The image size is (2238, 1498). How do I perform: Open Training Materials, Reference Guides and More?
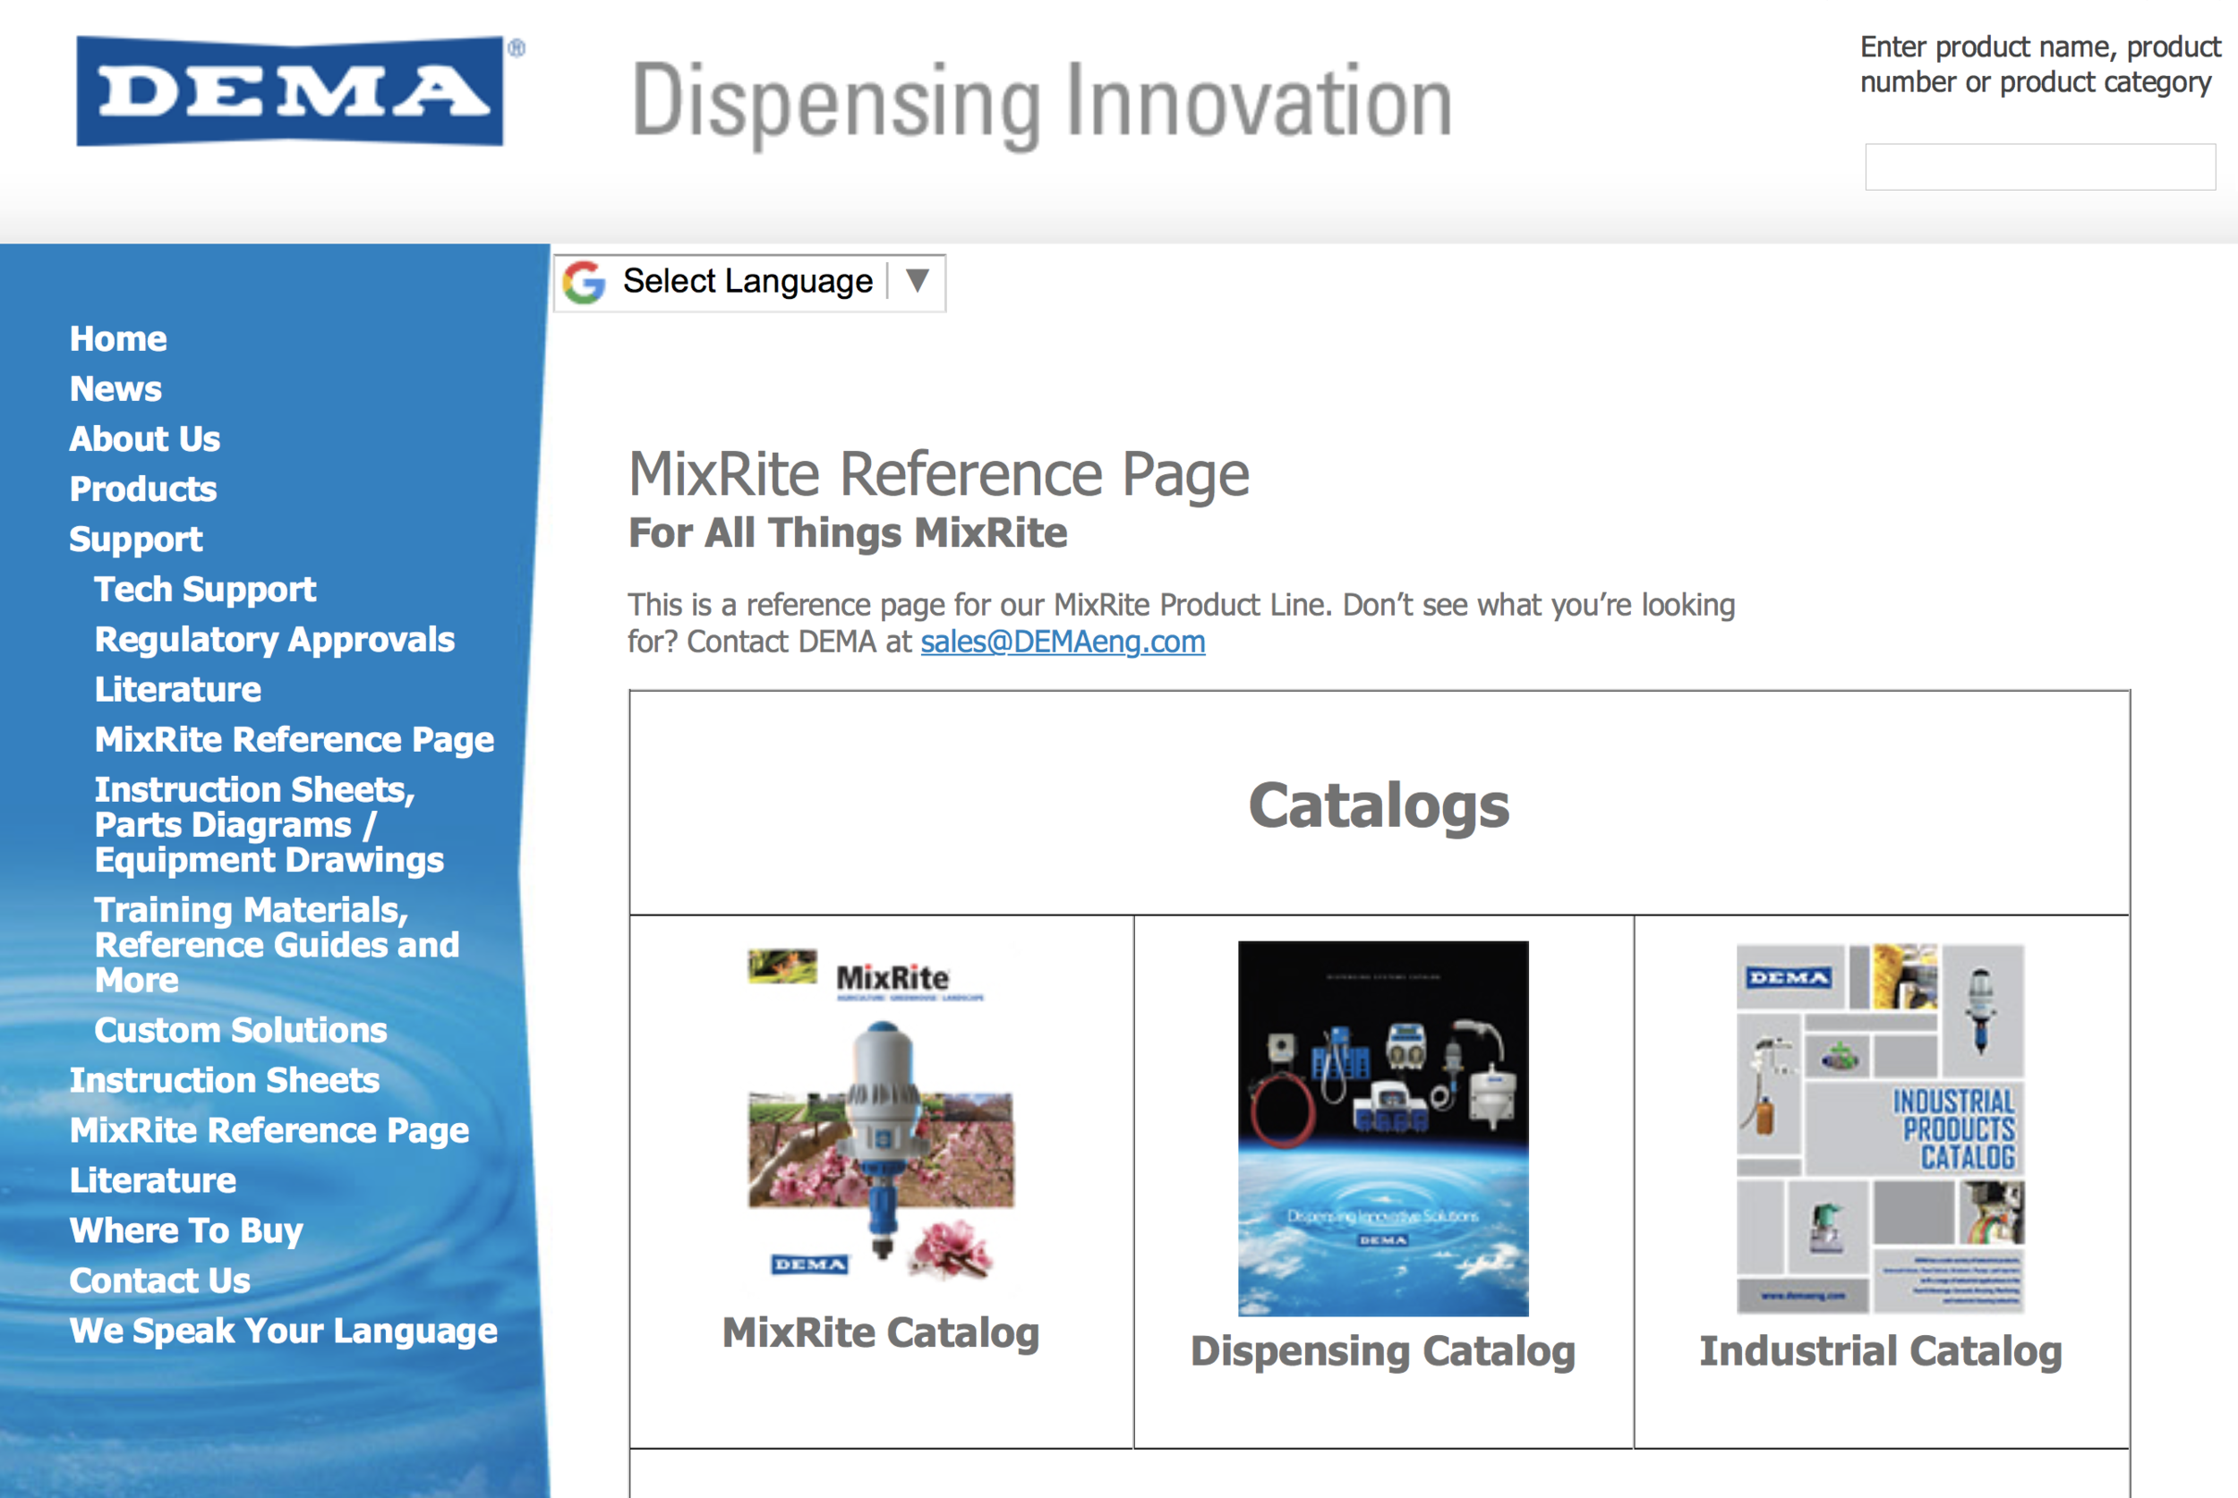point(278,945)
